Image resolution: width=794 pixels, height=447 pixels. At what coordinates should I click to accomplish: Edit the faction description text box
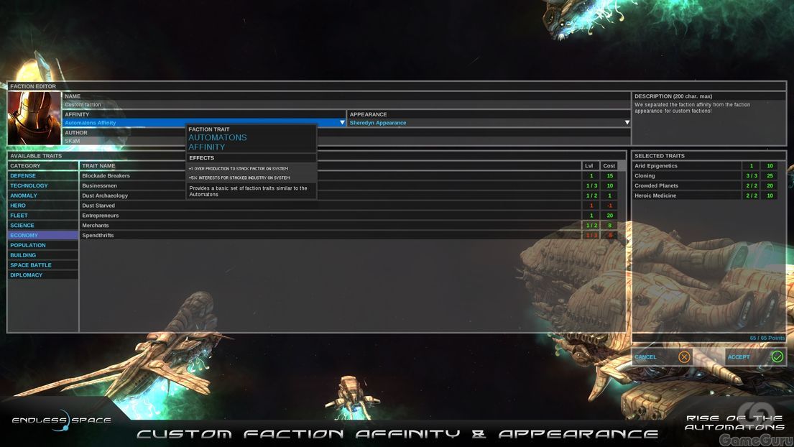[x=708, y=121]
